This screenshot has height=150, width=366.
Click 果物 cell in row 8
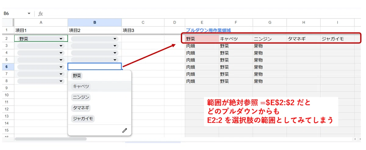(270, 81)
